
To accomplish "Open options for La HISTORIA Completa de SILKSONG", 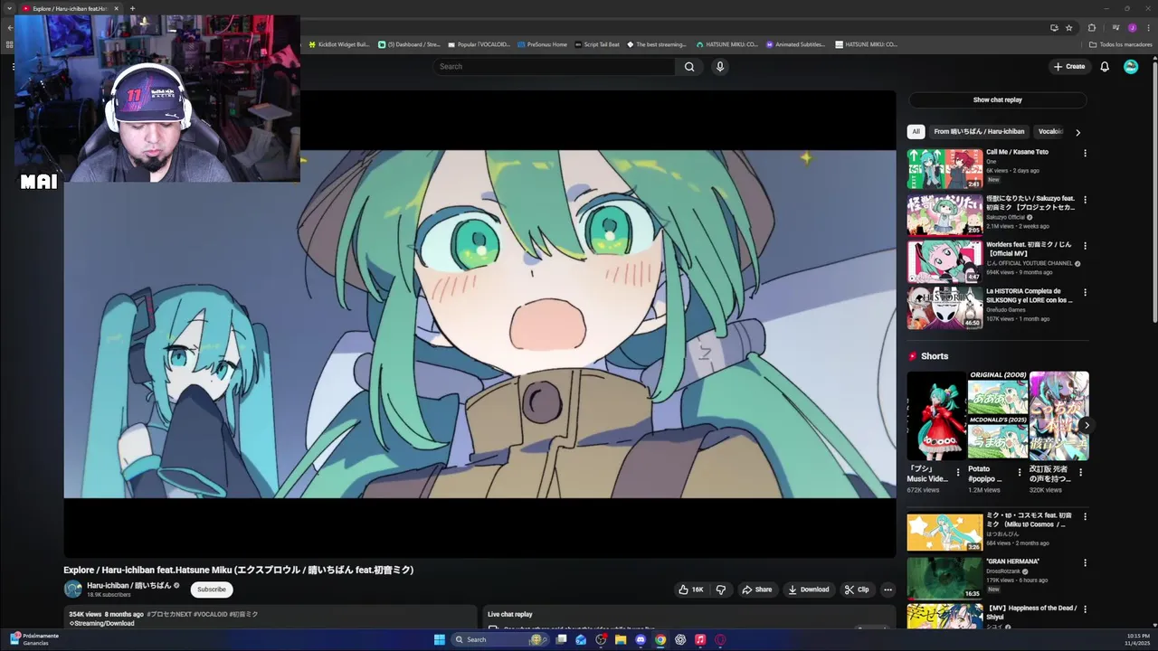I will (x=1085, y=292).
